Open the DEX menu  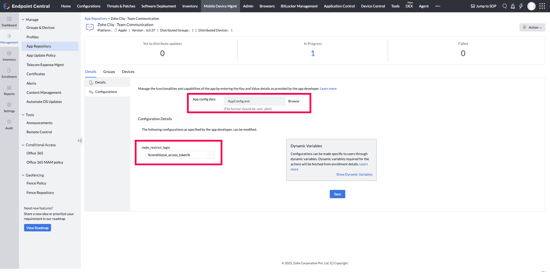coord(409,6)
